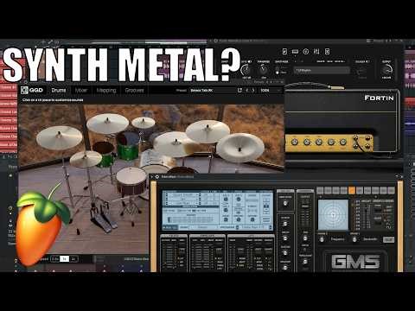Click the Fortin logo on the amp
The image size is (415, 311).
coord(379,98)
